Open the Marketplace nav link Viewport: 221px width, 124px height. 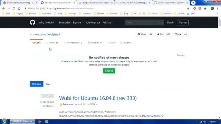(x=93, y=22)
